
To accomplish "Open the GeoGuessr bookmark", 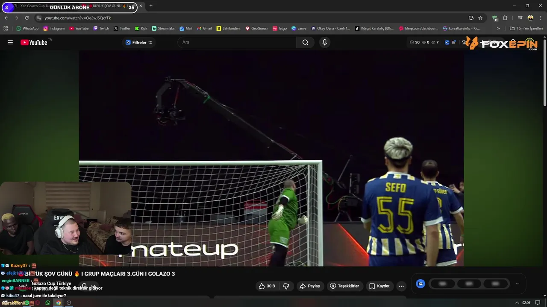I will (256, 29).
